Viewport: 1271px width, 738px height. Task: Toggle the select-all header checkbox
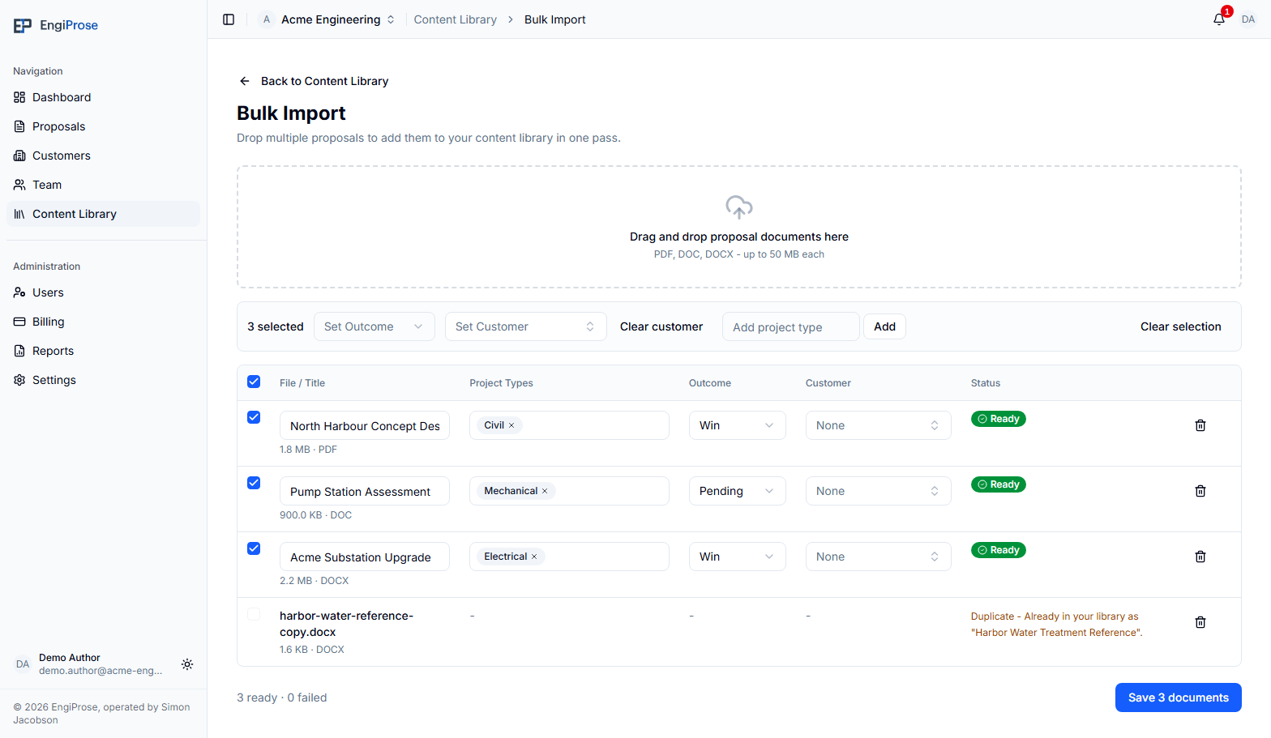point(254,382)
